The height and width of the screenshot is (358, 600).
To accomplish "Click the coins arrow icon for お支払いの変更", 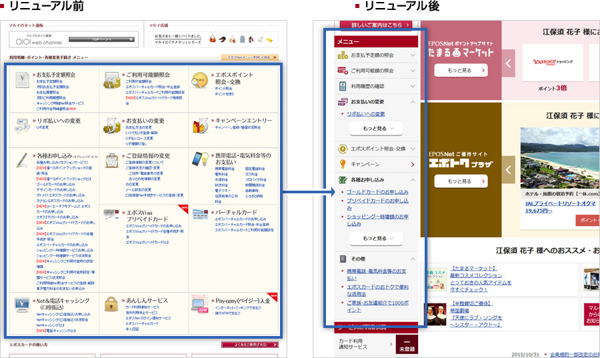I will [112, 125].
